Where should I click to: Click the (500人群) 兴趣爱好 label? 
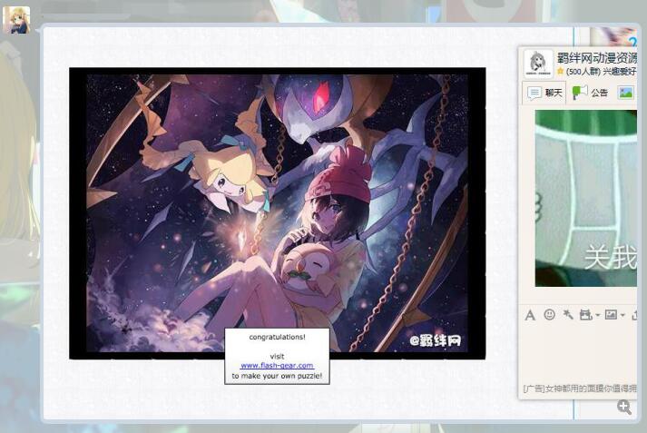tap(601, 72)
